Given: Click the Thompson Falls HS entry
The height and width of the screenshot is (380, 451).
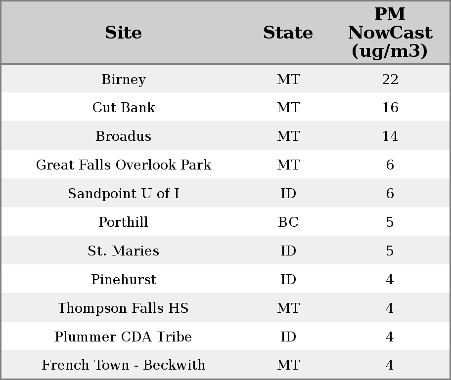Looking at the screenshot, I should 124,308.
